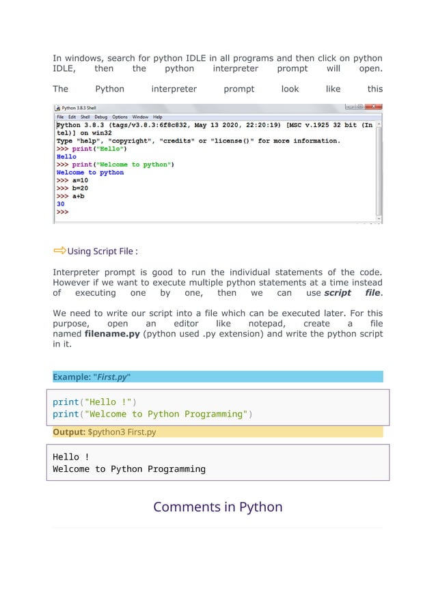The width and height of the screenshot is (436, 616).
Task: Click the blue 'Hello' output in shell
Action: click(x=66, y=157)
